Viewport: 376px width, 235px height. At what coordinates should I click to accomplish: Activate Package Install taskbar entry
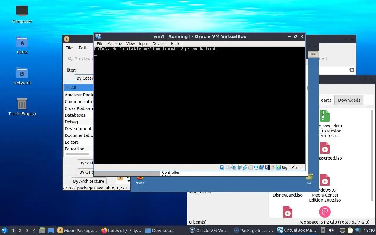point(254,231)
